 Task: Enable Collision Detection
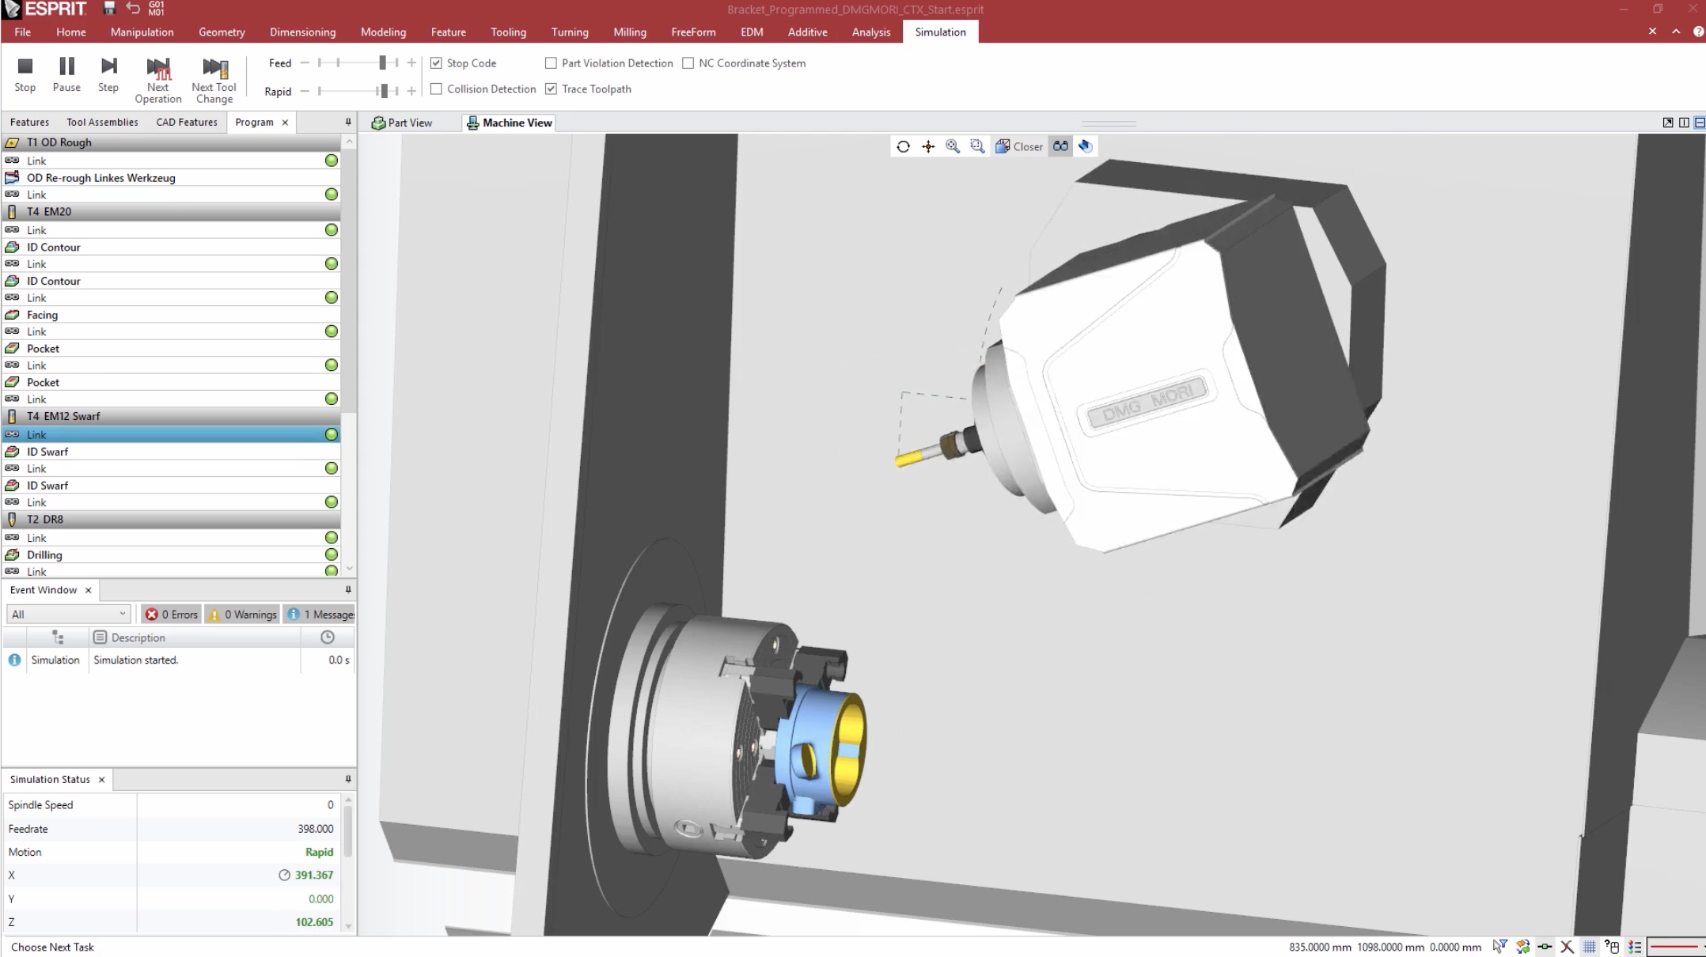(x=437, y=89)
